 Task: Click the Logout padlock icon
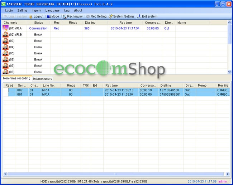click(31, 16)
